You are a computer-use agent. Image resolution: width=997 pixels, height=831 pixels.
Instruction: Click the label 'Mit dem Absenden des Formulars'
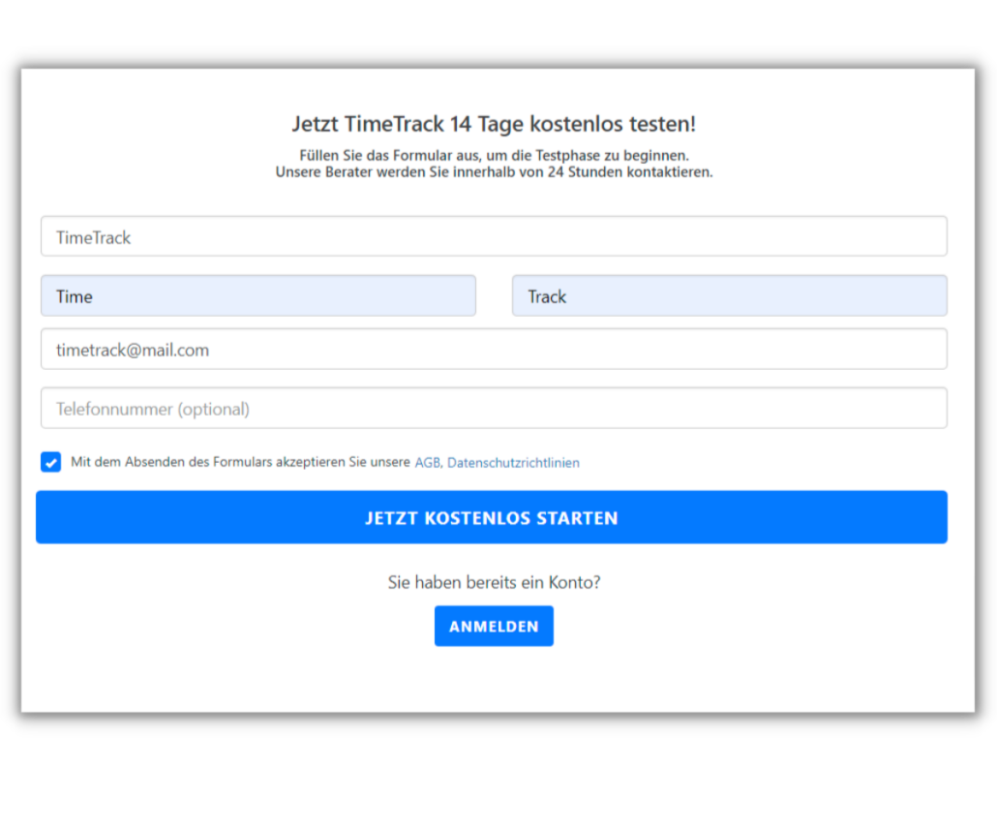click(240, 463)
